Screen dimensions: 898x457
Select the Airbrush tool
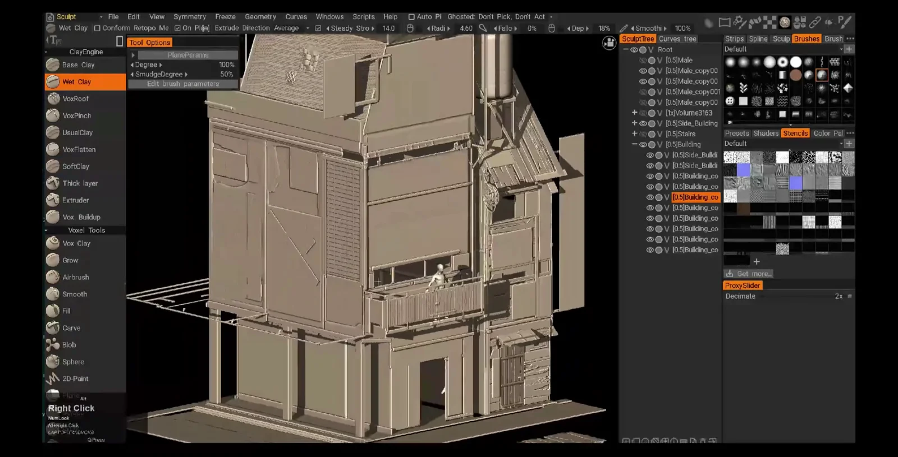coord(85,277)
